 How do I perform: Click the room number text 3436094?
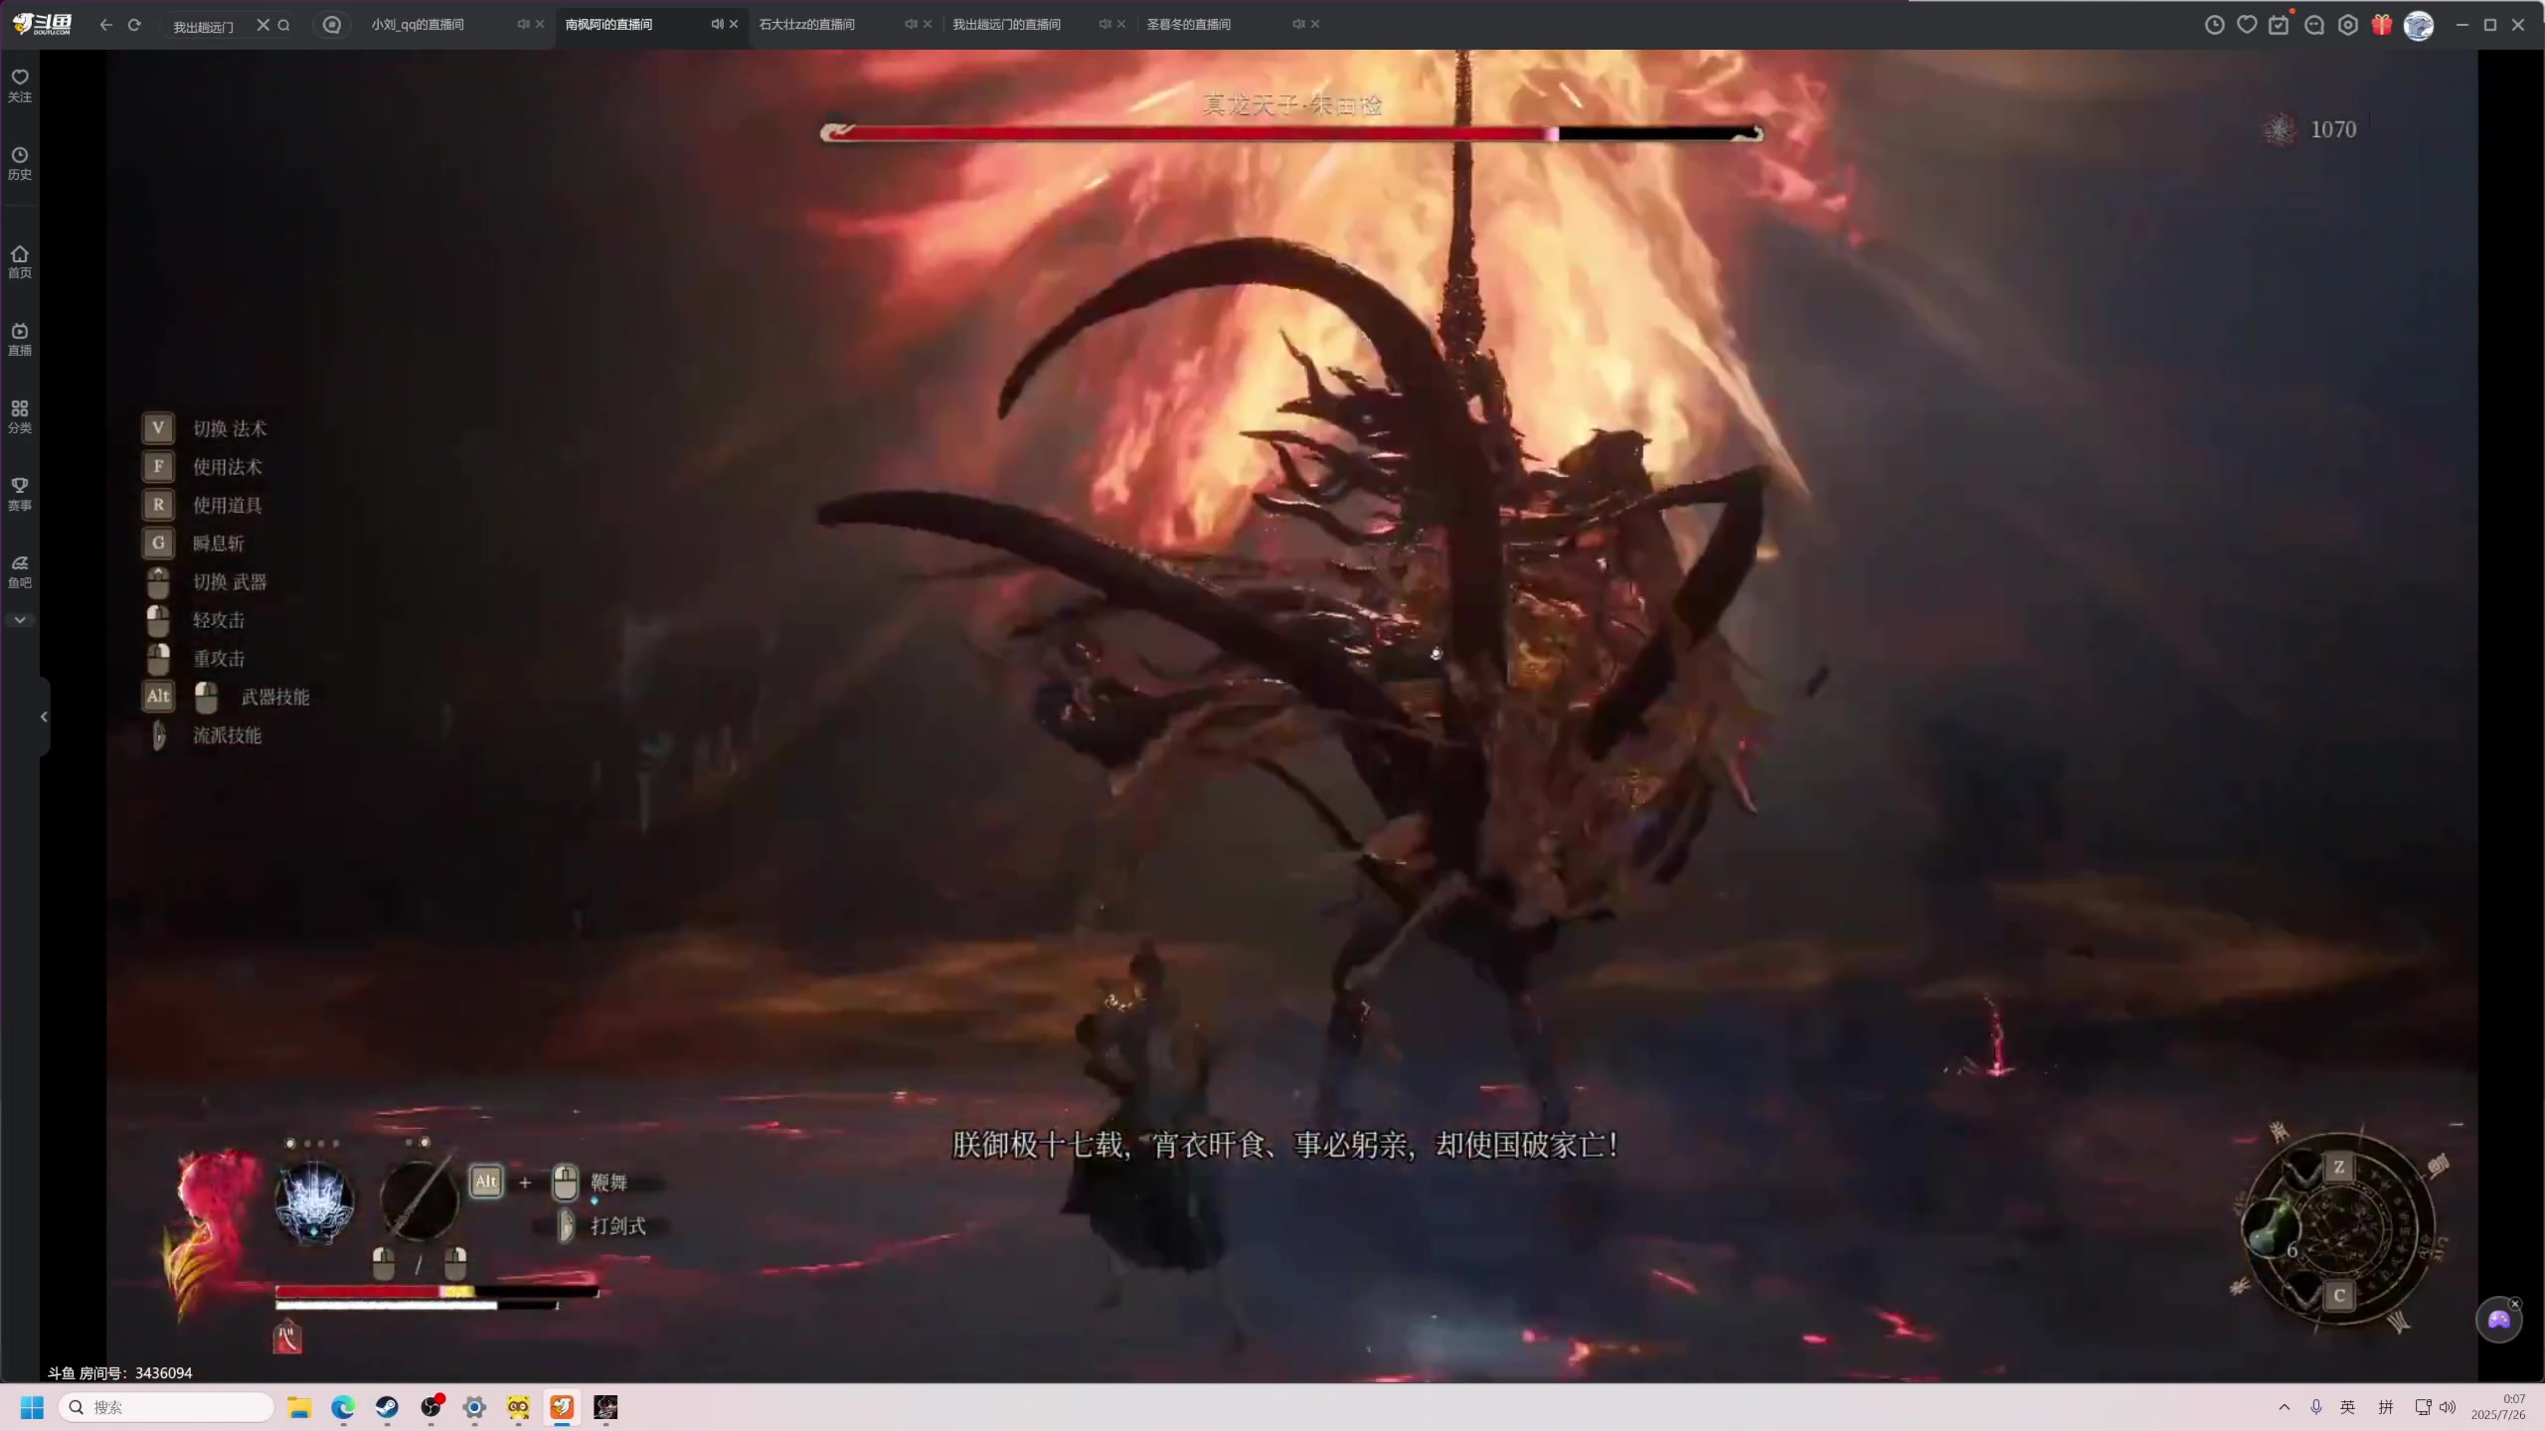click(163, 1372)
